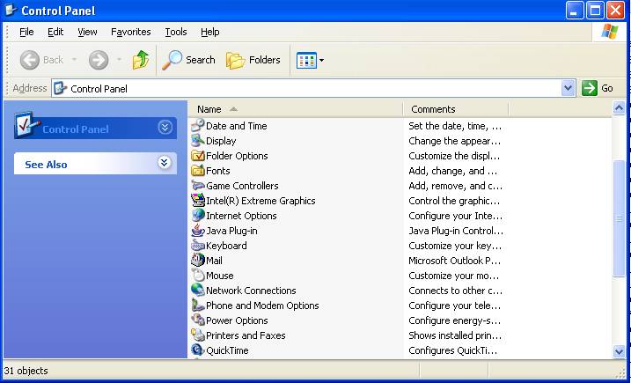Select the Internet Options globe icon
631x383 pixels.
click(198, 216)
